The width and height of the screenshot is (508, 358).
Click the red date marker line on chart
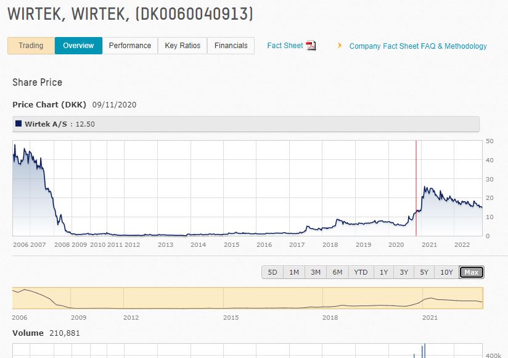coord(416,185)
